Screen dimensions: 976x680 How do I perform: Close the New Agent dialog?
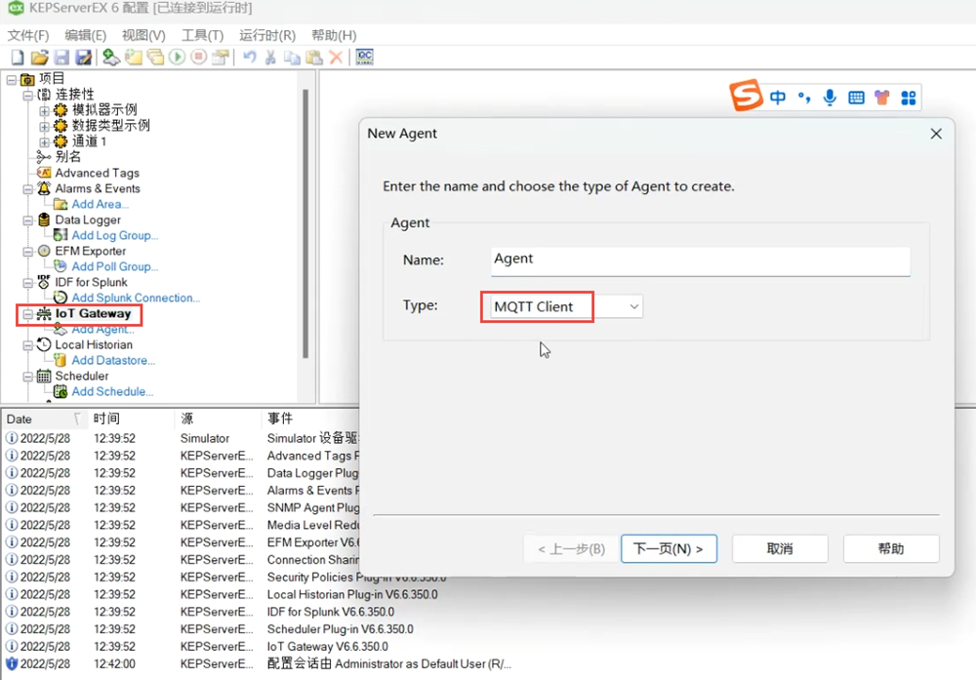click(x=936, y=134)
